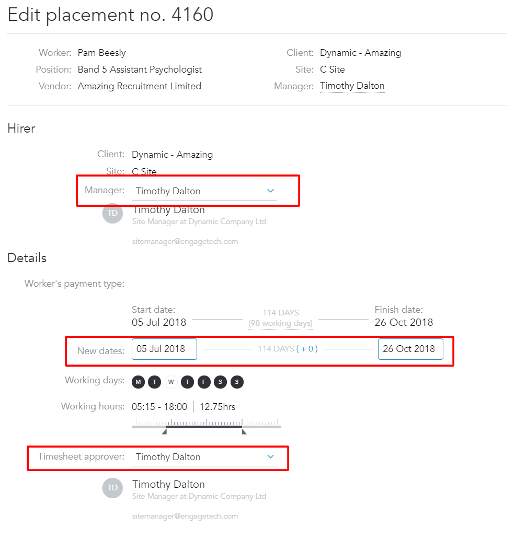
Task: Toggle Sunday working day circle
Action: [x=237, y=382]
